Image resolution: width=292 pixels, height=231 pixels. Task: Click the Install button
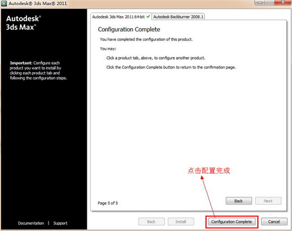(x=181, y=221)
